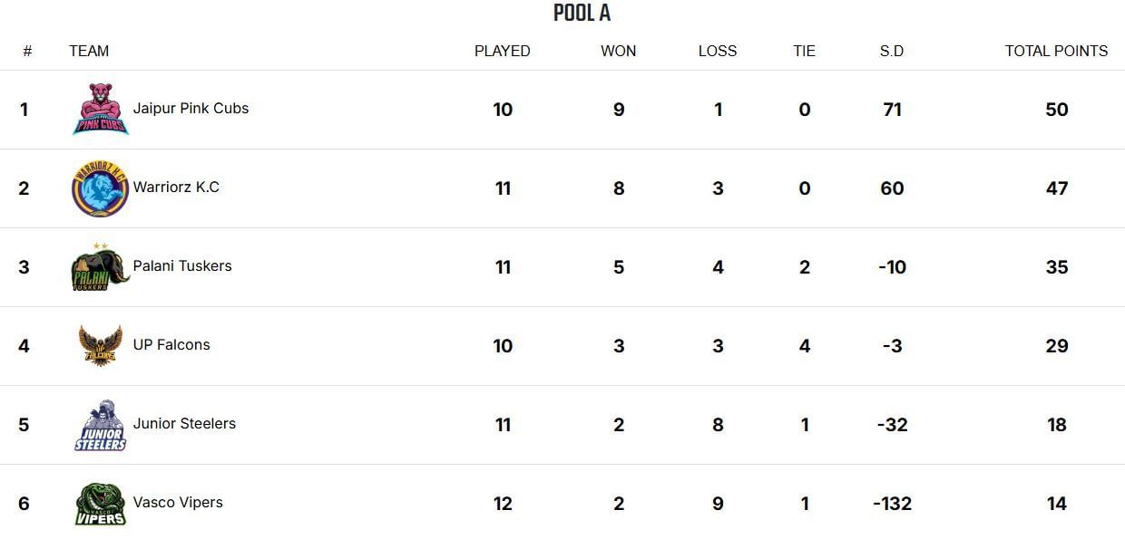Select the UP Falcons team name
The height and width of the screenshot is (539, 1125).
(x=171, y=345)
